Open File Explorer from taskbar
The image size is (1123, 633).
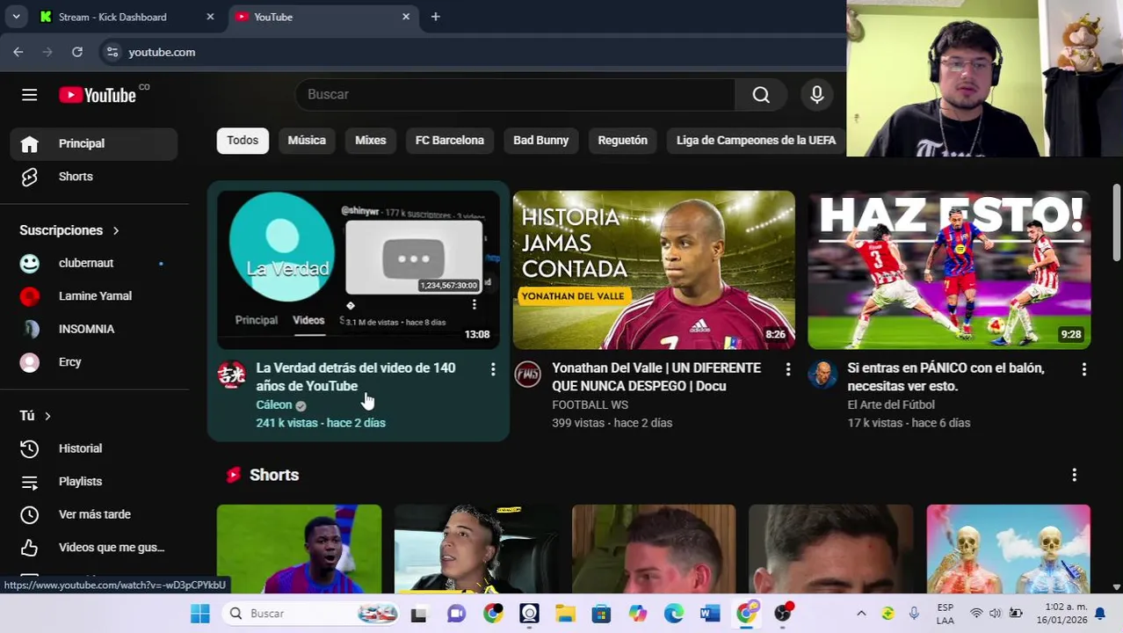[x=565, y=614]
